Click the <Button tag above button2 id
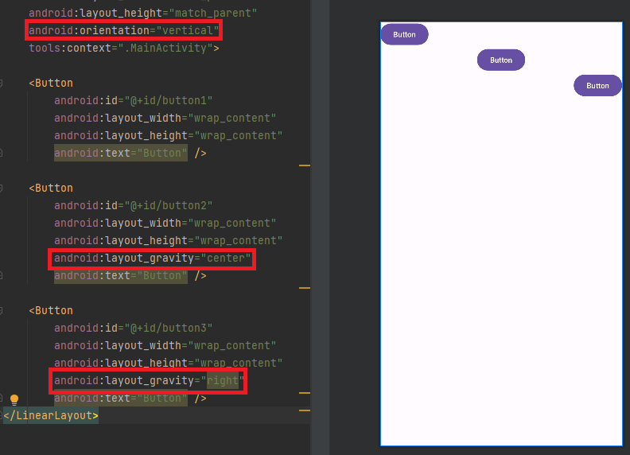The width and height of the screenshot is (630, 455). 51,188
